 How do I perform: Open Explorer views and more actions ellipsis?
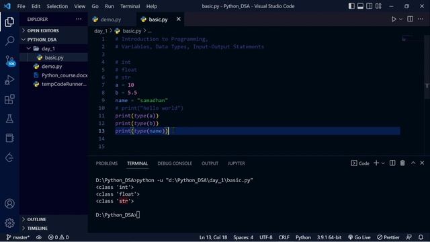(x=79, y=19)
